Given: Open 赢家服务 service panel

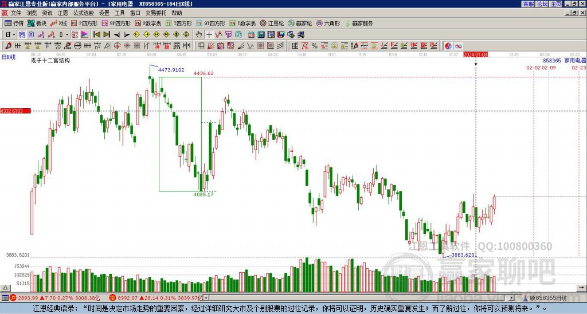Looking at the screenshot, I should pos(359,23).
